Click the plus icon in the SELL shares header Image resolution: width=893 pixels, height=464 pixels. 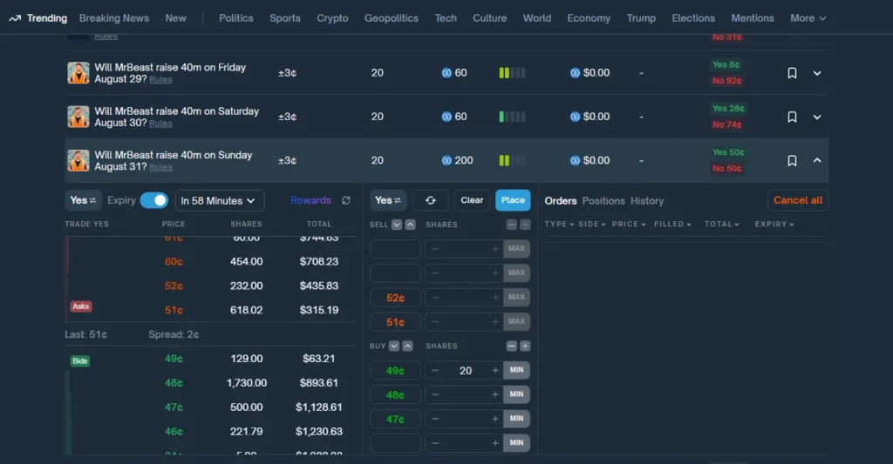[x=525, y=225]
